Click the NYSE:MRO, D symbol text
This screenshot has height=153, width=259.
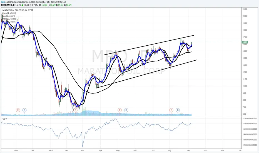(8, 5)
